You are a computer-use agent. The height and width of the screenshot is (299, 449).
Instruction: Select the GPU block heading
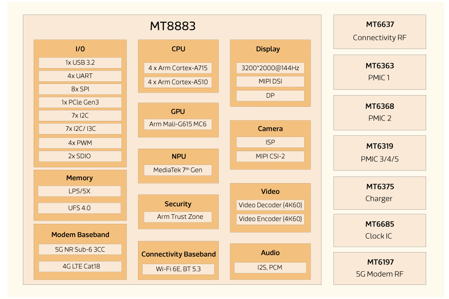tap(178, 112)
